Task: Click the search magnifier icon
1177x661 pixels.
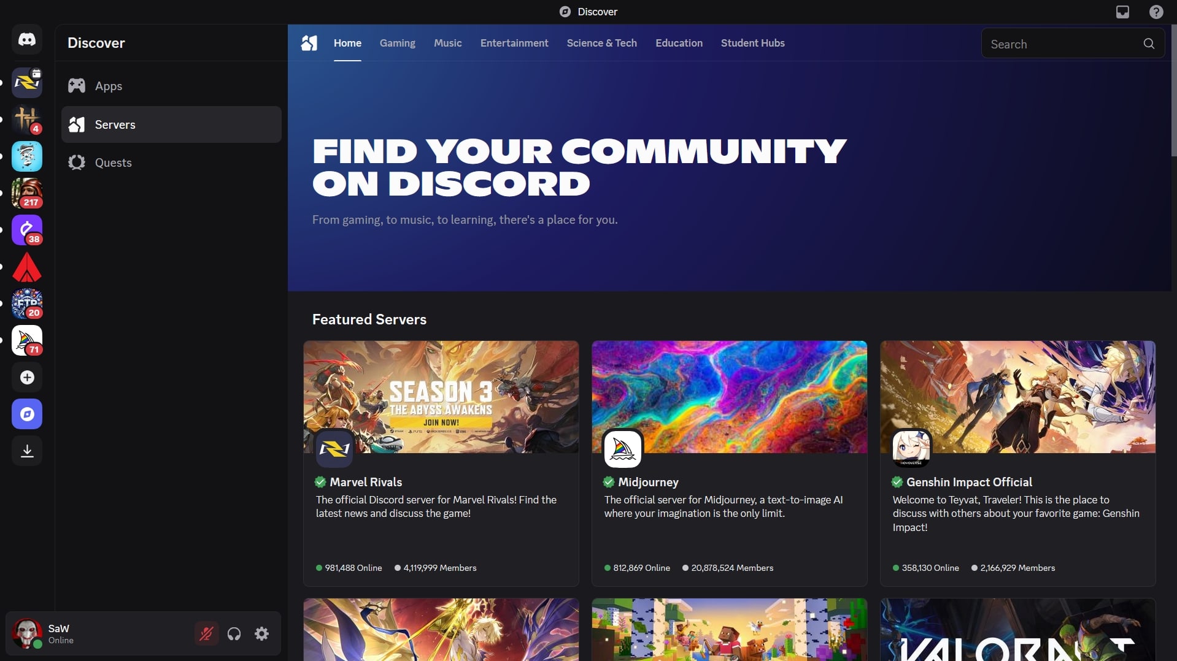Action: [1149, 44]
